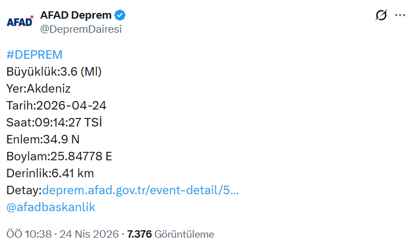Click the Detay: label text
The image size is (415, 245).
click(x=24, y=190)
